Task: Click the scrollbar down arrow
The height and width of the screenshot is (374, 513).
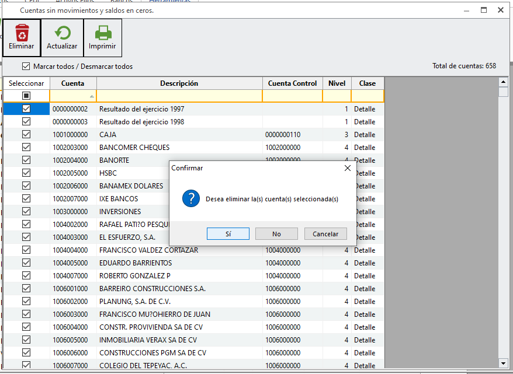Action: click(503, 363)
